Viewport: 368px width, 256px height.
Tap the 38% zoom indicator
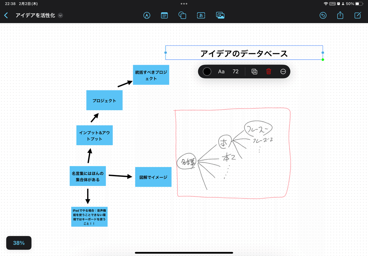19,242
